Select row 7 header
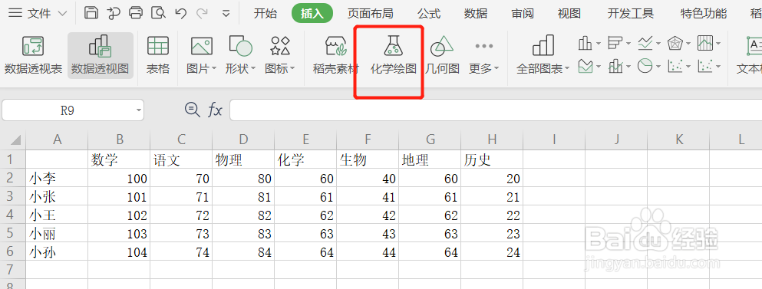Image resolution: width=762 pixels, height=289 pixels. (x=12, y=270)
